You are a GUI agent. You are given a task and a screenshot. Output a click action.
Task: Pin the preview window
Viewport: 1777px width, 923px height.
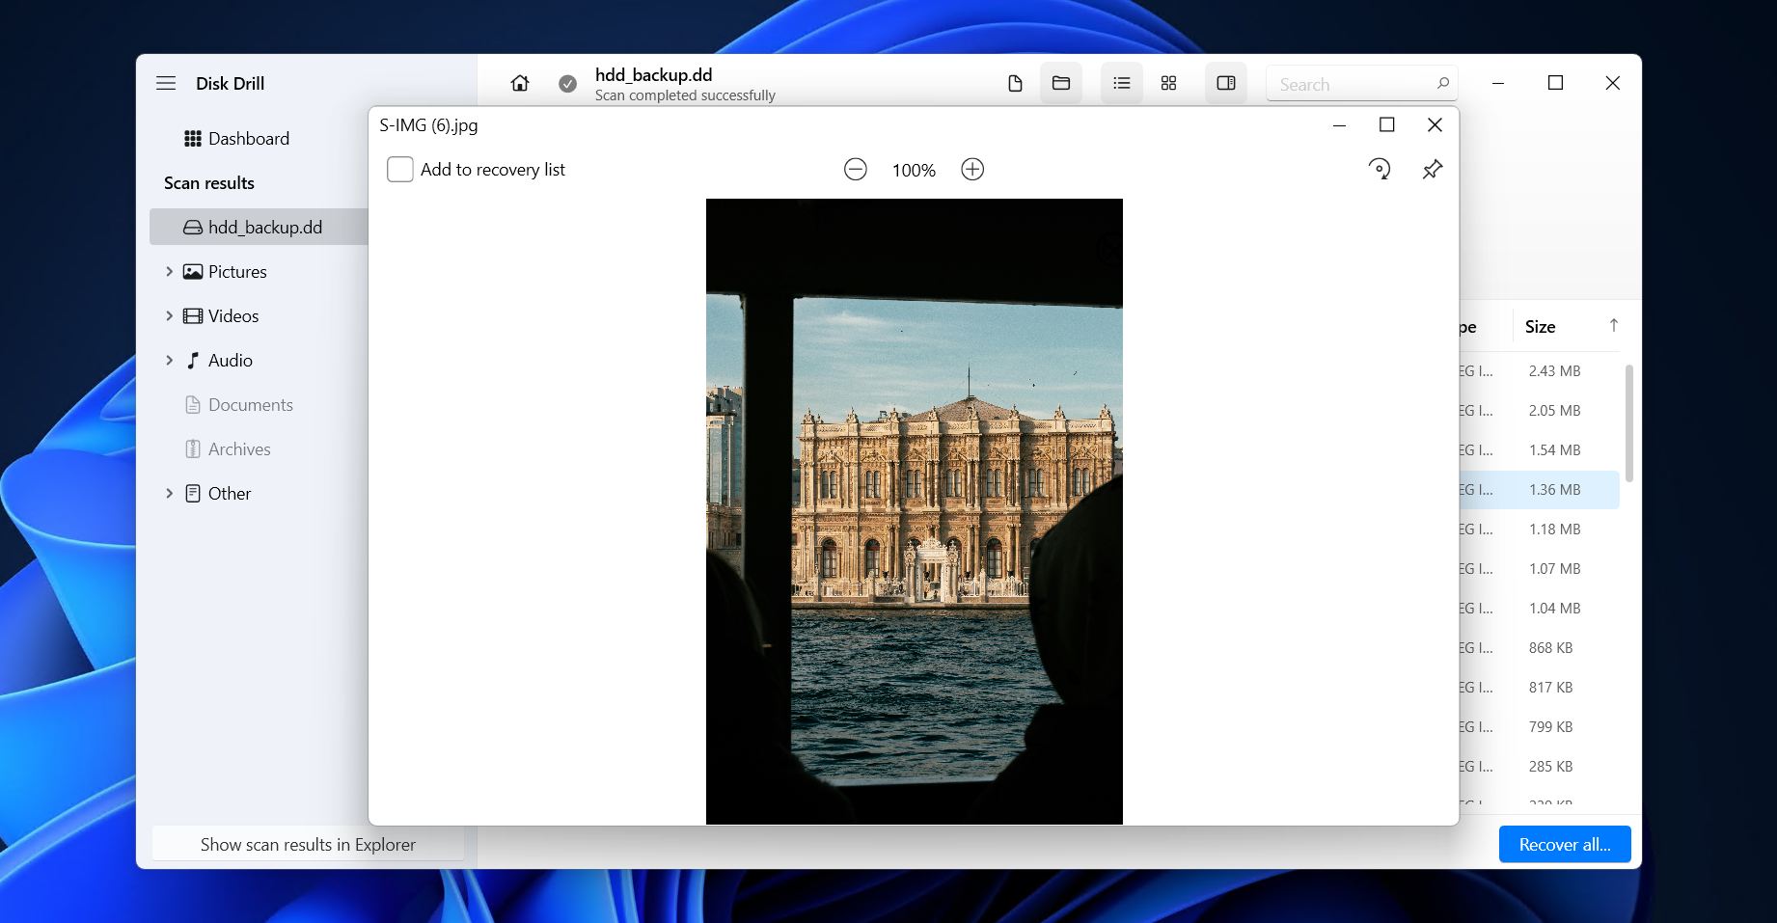[x=1433, y=170]
